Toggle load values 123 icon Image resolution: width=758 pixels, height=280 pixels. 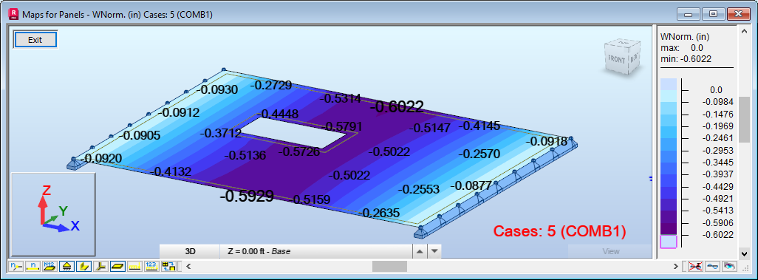click(x=151, y=266)
